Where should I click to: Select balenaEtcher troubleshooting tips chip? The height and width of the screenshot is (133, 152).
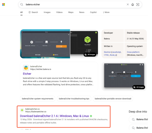pyautogui.click(x=74, y=99)
